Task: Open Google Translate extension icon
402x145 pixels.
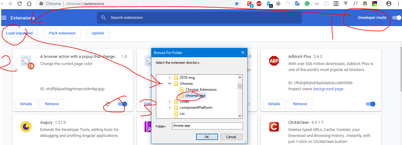Action: [297, 4]
